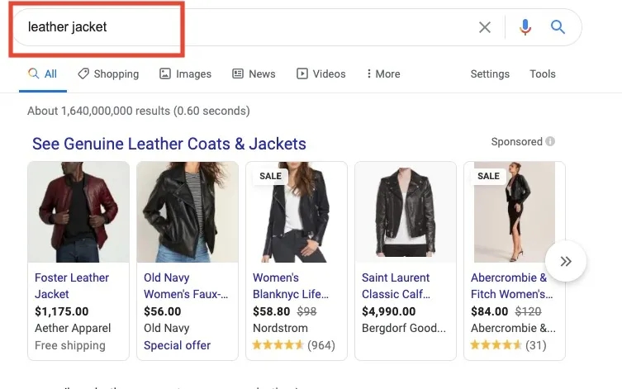
Task: Open the Foster Leather Jacket listing
Action: click(72, 286)
